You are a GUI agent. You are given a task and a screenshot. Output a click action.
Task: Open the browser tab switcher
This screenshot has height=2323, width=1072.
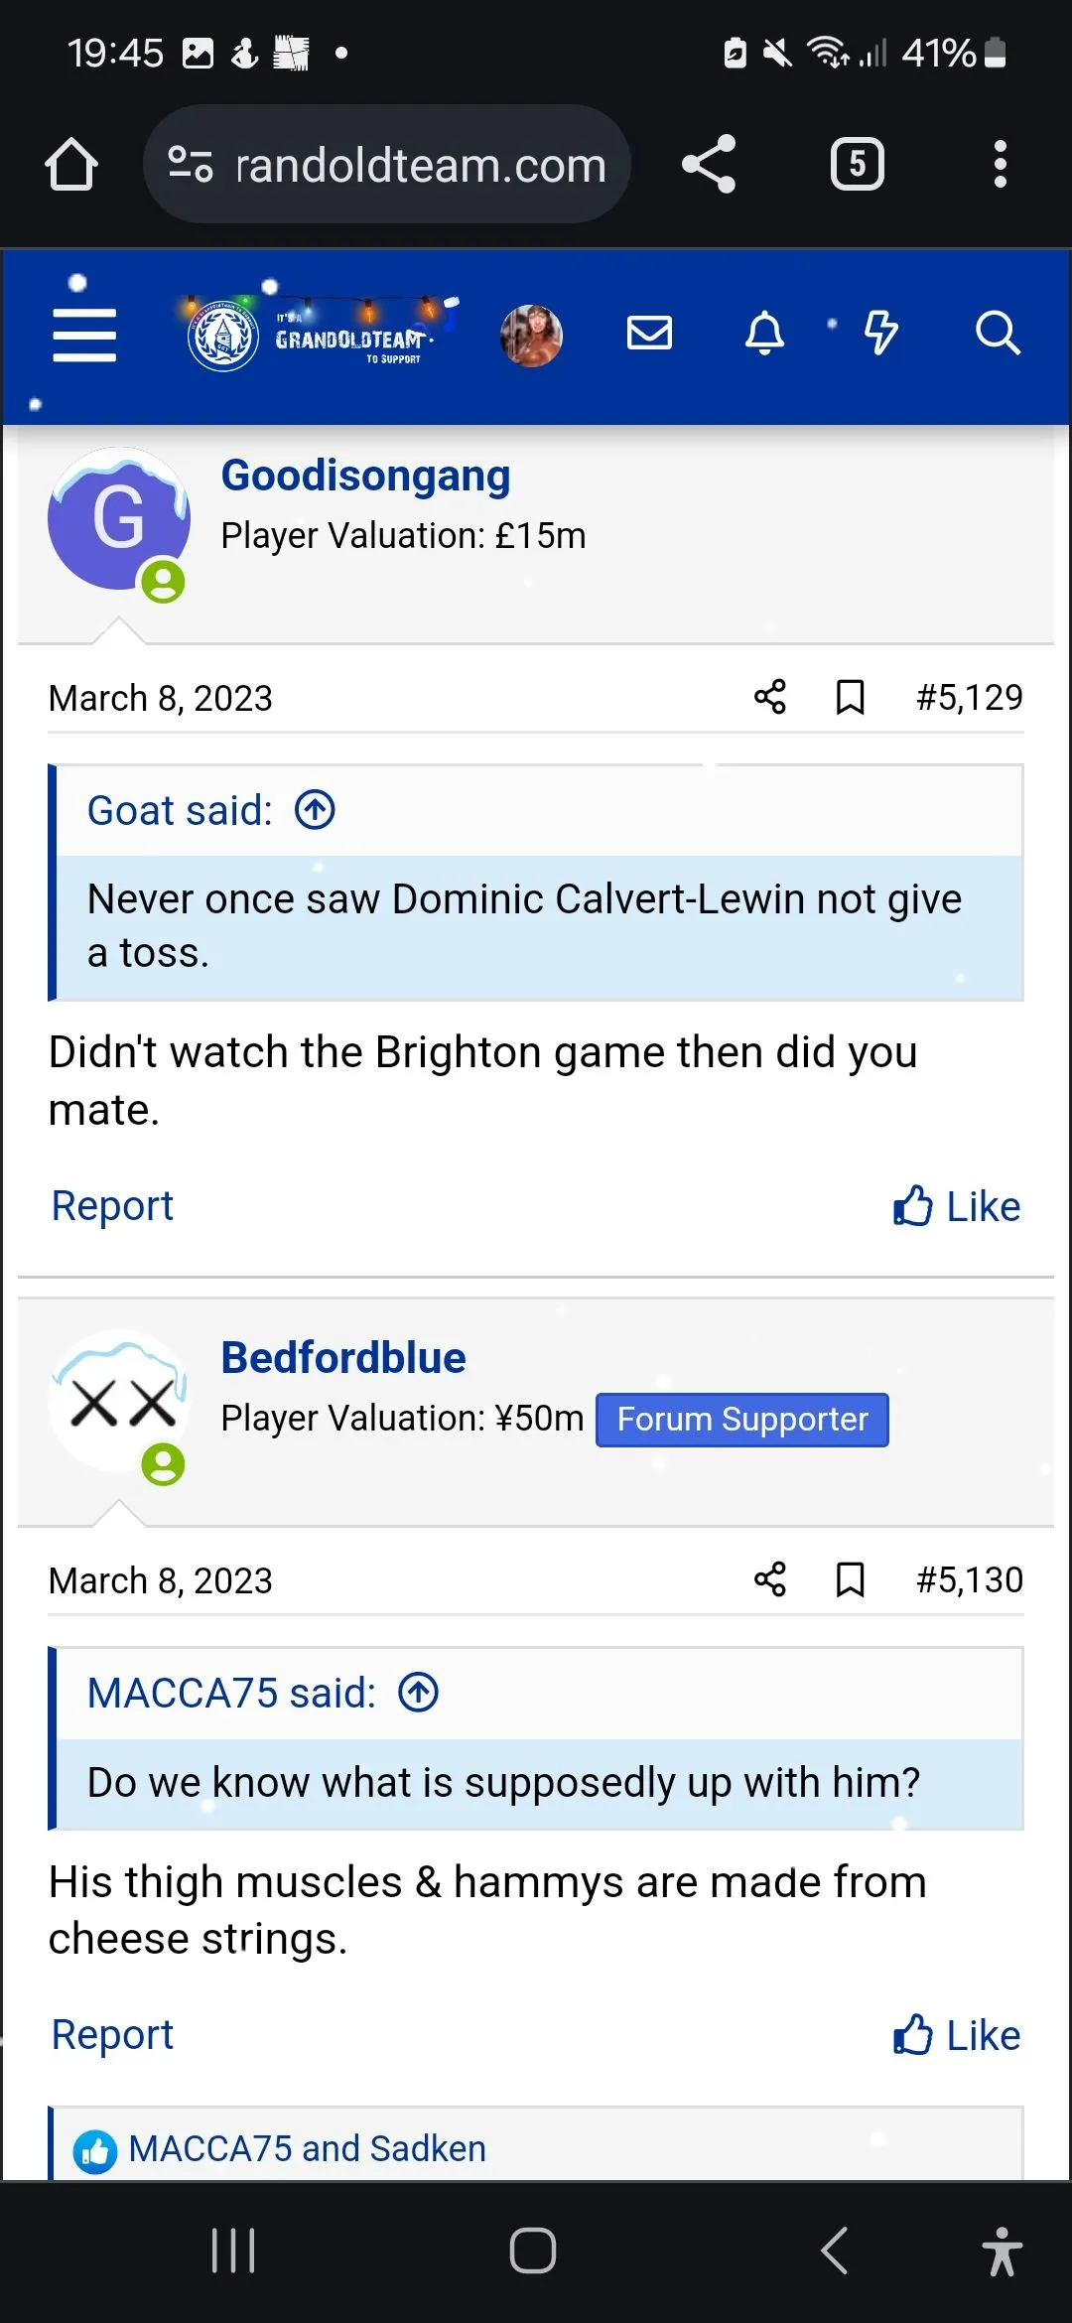[x=857, y=165]
